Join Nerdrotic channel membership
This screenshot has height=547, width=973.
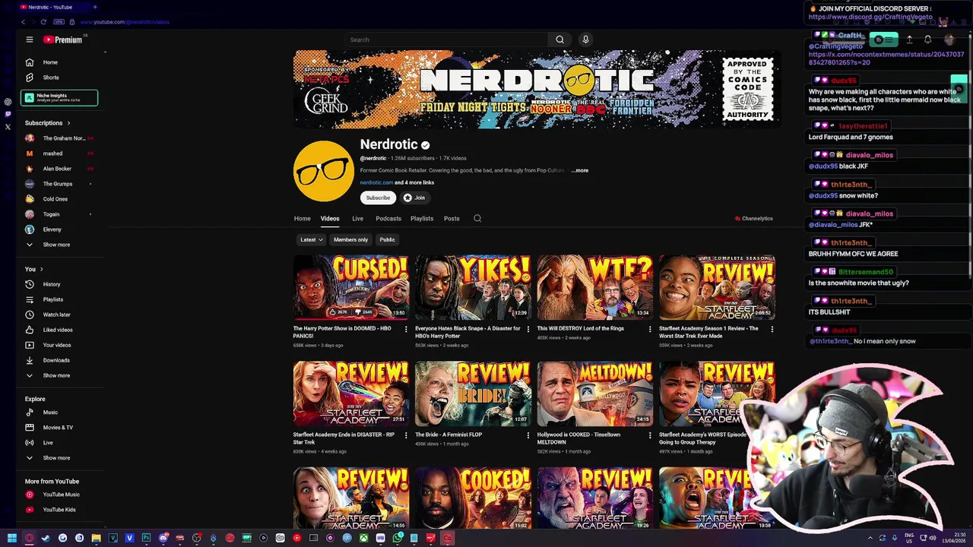tap(414, 198)
